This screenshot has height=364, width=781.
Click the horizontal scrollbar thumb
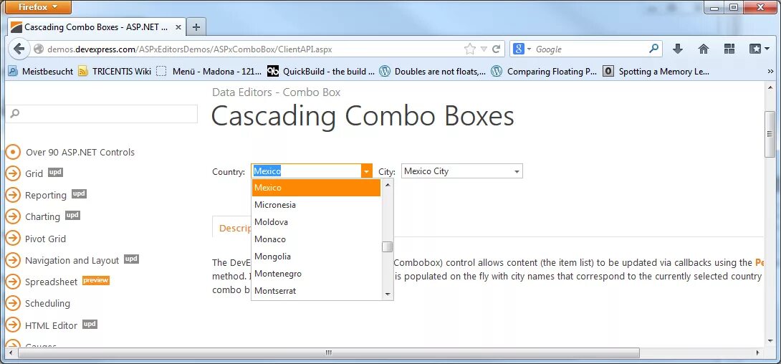(329, 353)
